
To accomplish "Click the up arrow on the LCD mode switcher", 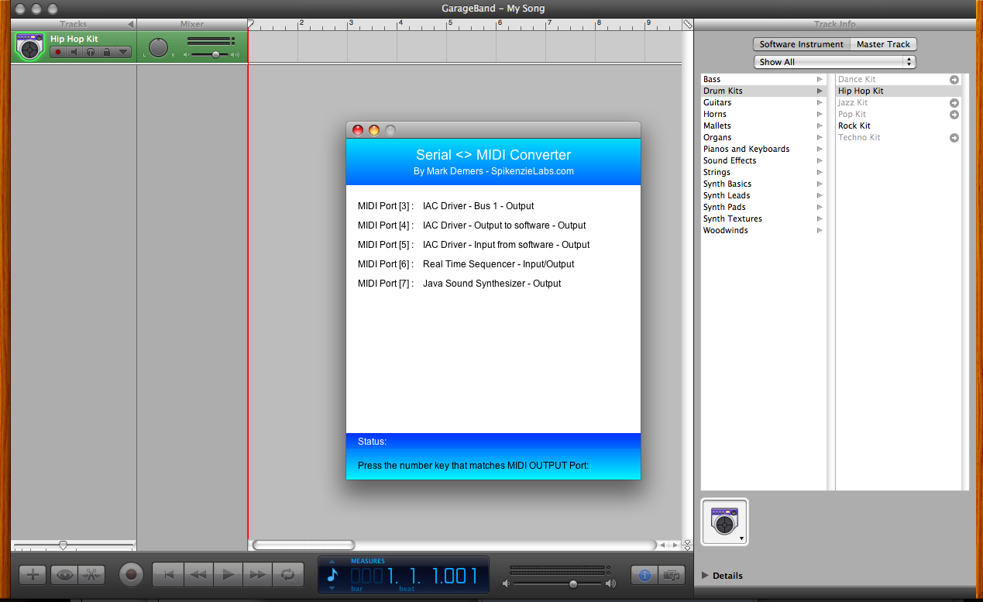I will click(x=332, y=562).
